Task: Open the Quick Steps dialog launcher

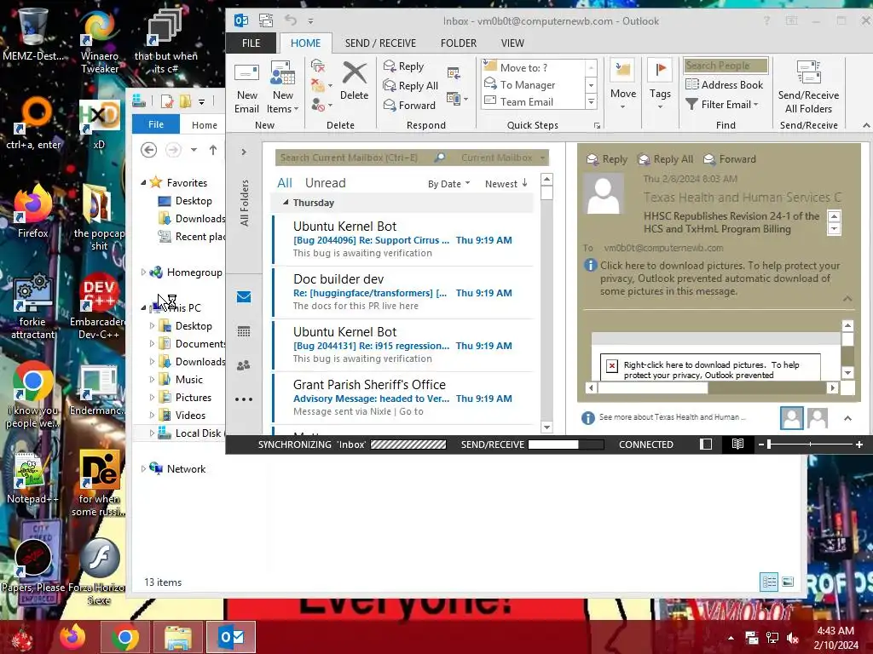Action: click(597, 126)
